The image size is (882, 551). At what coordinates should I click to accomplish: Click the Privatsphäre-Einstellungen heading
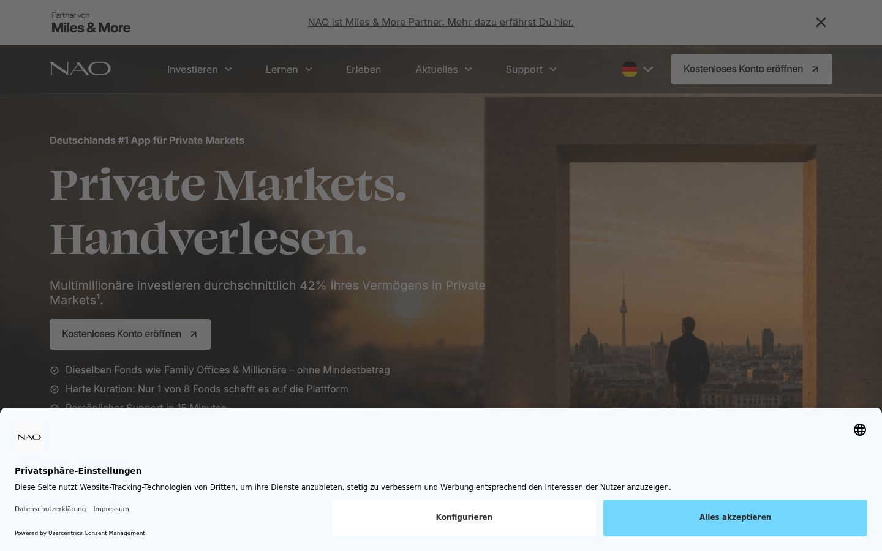[x=78, y=471]
